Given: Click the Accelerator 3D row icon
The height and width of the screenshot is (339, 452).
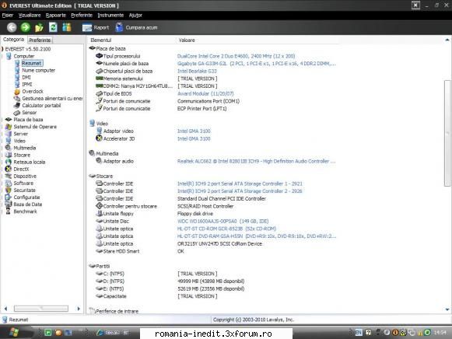Looking at the screenshot, I should (99, 138).
